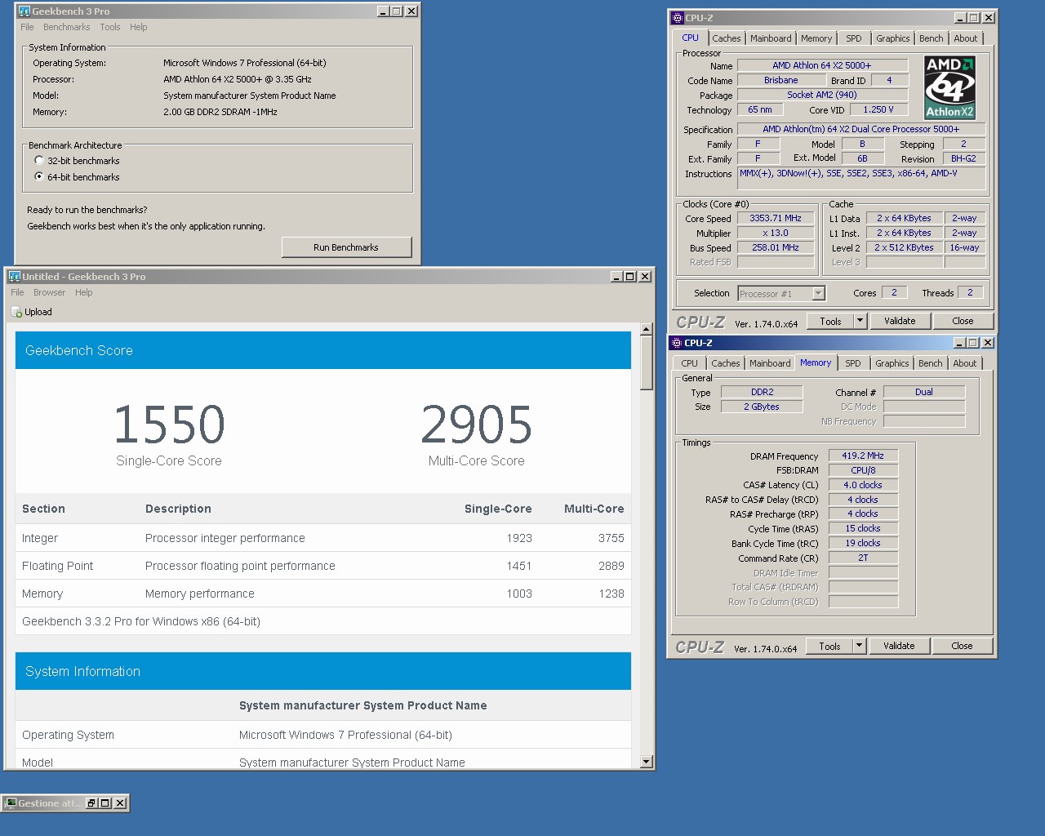The image size is (1045, 836).
Task: Click the Command Rate 2T value
Action: [x=863, y=558]
